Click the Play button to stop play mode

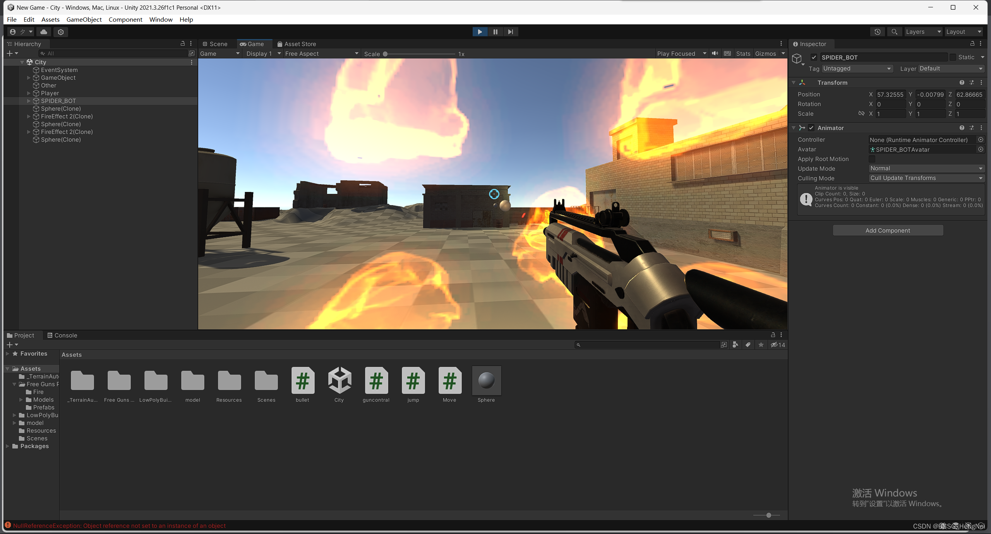click(x=480, y=32)
